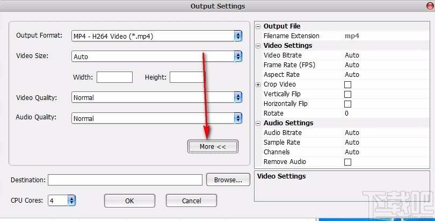Enable the Crop Video checkbox
This screenshot has width=435, height=221.
coord(347,84)
